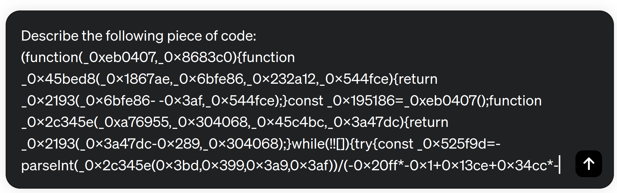Click on '_0x232a12' in the third line
617x193 pixels.
point(281,79)
